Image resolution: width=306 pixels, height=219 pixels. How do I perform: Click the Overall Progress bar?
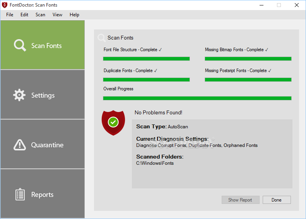[x=197, y=98]
